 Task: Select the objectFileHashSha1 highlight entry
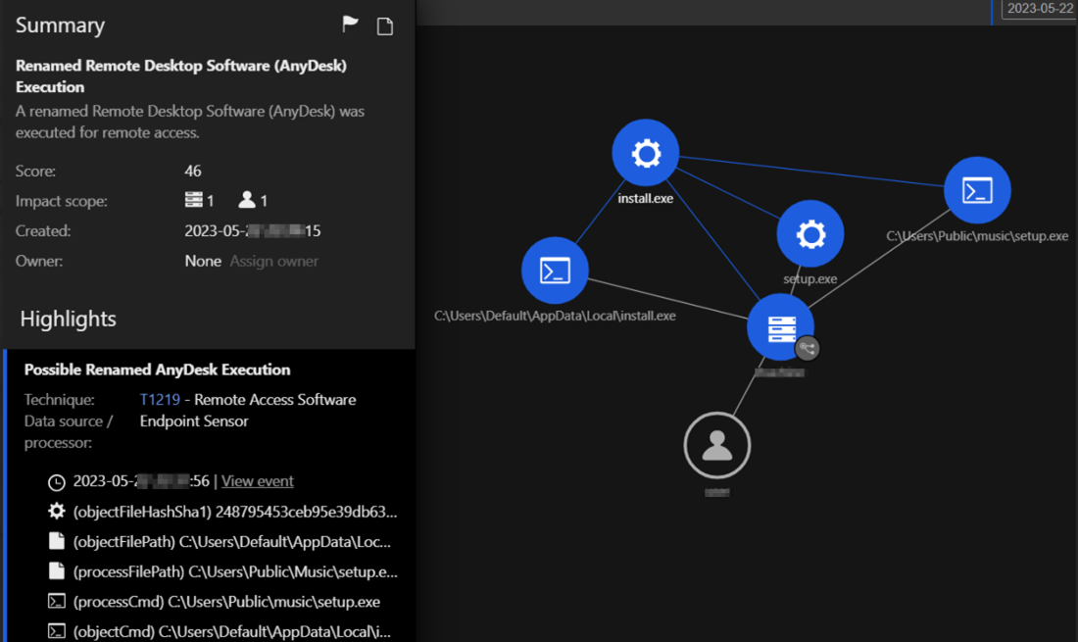(x=234, y=512)
